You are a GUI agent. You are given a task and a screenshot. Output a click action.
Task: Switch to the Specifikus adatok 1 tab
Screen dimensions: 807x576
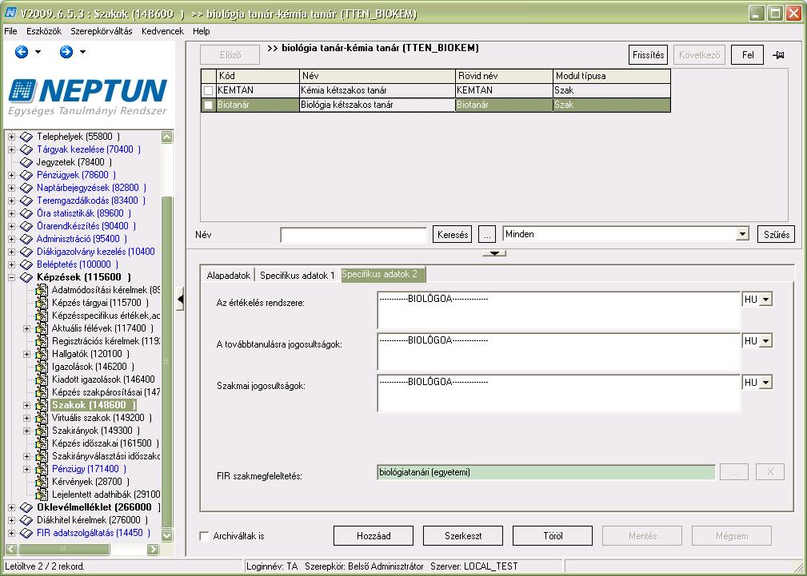(x=297, y=276)
